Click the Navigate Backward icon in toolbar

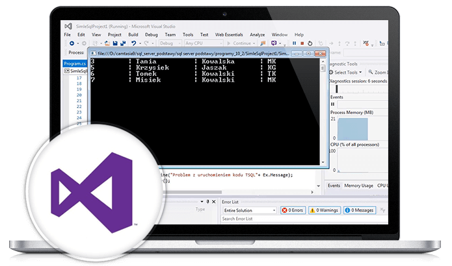click(70, 43)
